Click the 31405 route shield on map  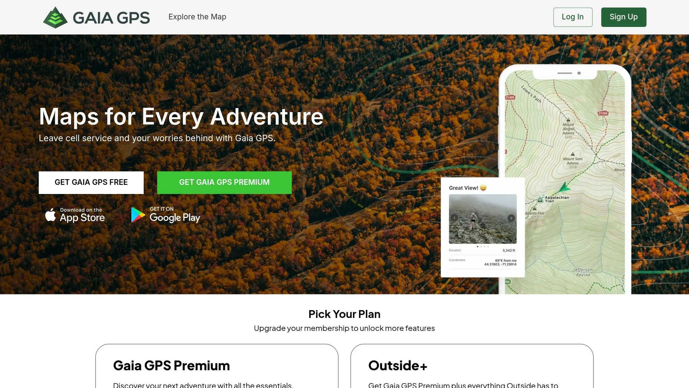pos(510,97)
